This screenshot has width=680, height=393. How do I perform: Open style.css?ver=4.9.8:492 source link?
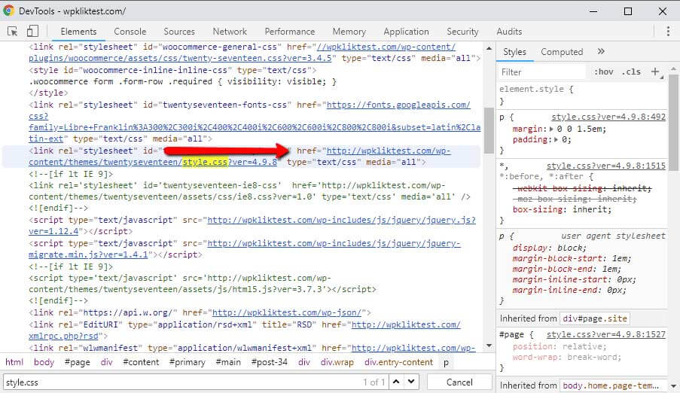click(x=608, y=117)
